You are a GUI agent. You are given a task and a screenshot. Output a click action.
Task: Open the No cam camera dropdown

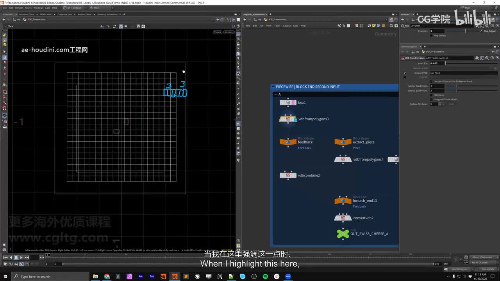tap(229, 32)
